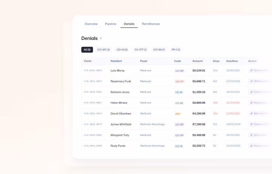This screenshot has width=272, height=174.
Task: Click the amount $5,600.71
Action: [x=199, y=81]
